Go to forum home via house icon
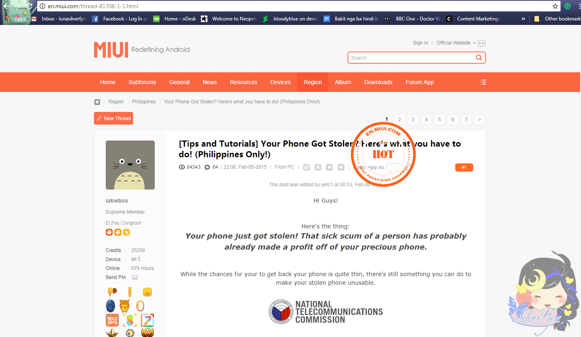The width and height of the screenshot is (581, 337). pyautogui.click(x=97, y=102)
